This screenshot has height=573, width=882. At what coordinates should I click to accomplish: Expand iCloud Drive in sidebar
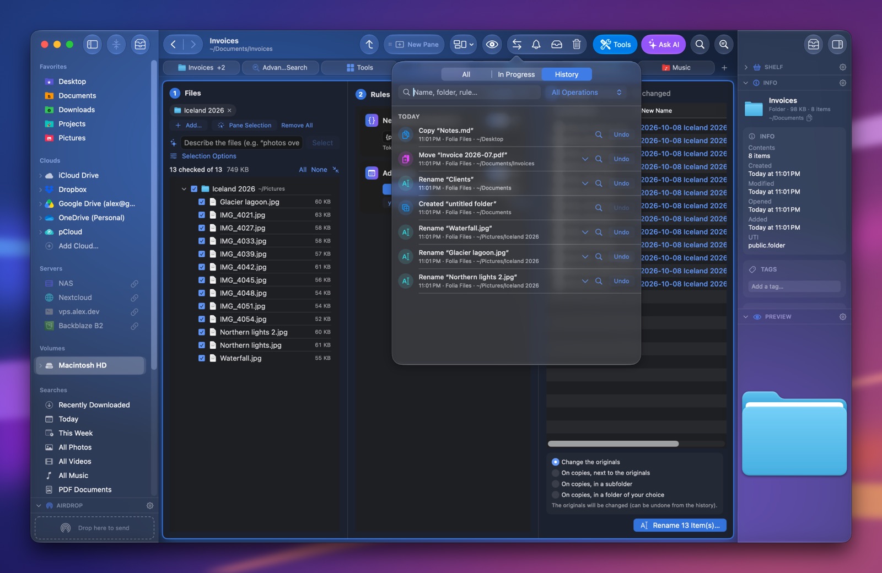(x=41, y=176)
